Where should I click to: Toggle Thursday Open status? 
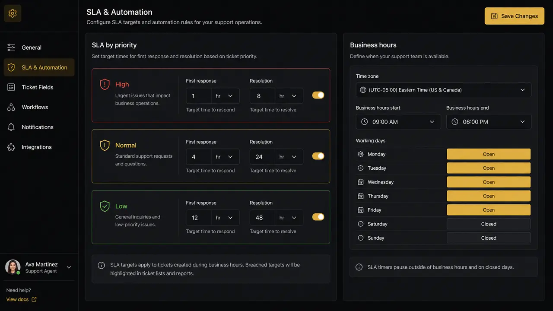[489, 196]
